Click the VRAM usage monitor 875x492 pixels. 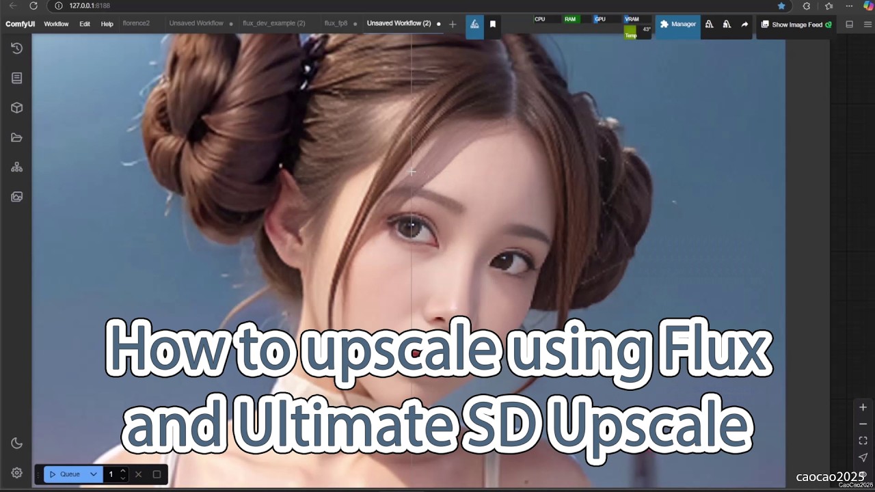(636, 19)
